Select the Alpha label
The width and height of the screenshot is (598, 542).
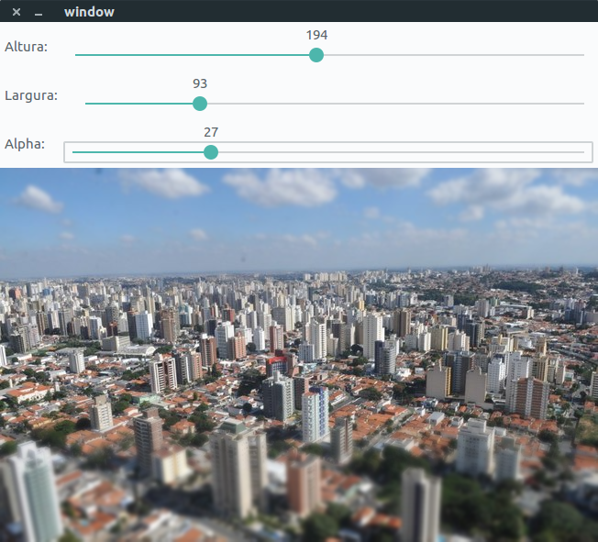tap(25, 144)
